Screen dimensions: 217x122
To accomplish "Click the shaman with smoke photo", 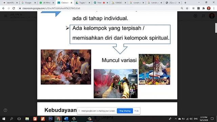I will click(x=116, y=84).
